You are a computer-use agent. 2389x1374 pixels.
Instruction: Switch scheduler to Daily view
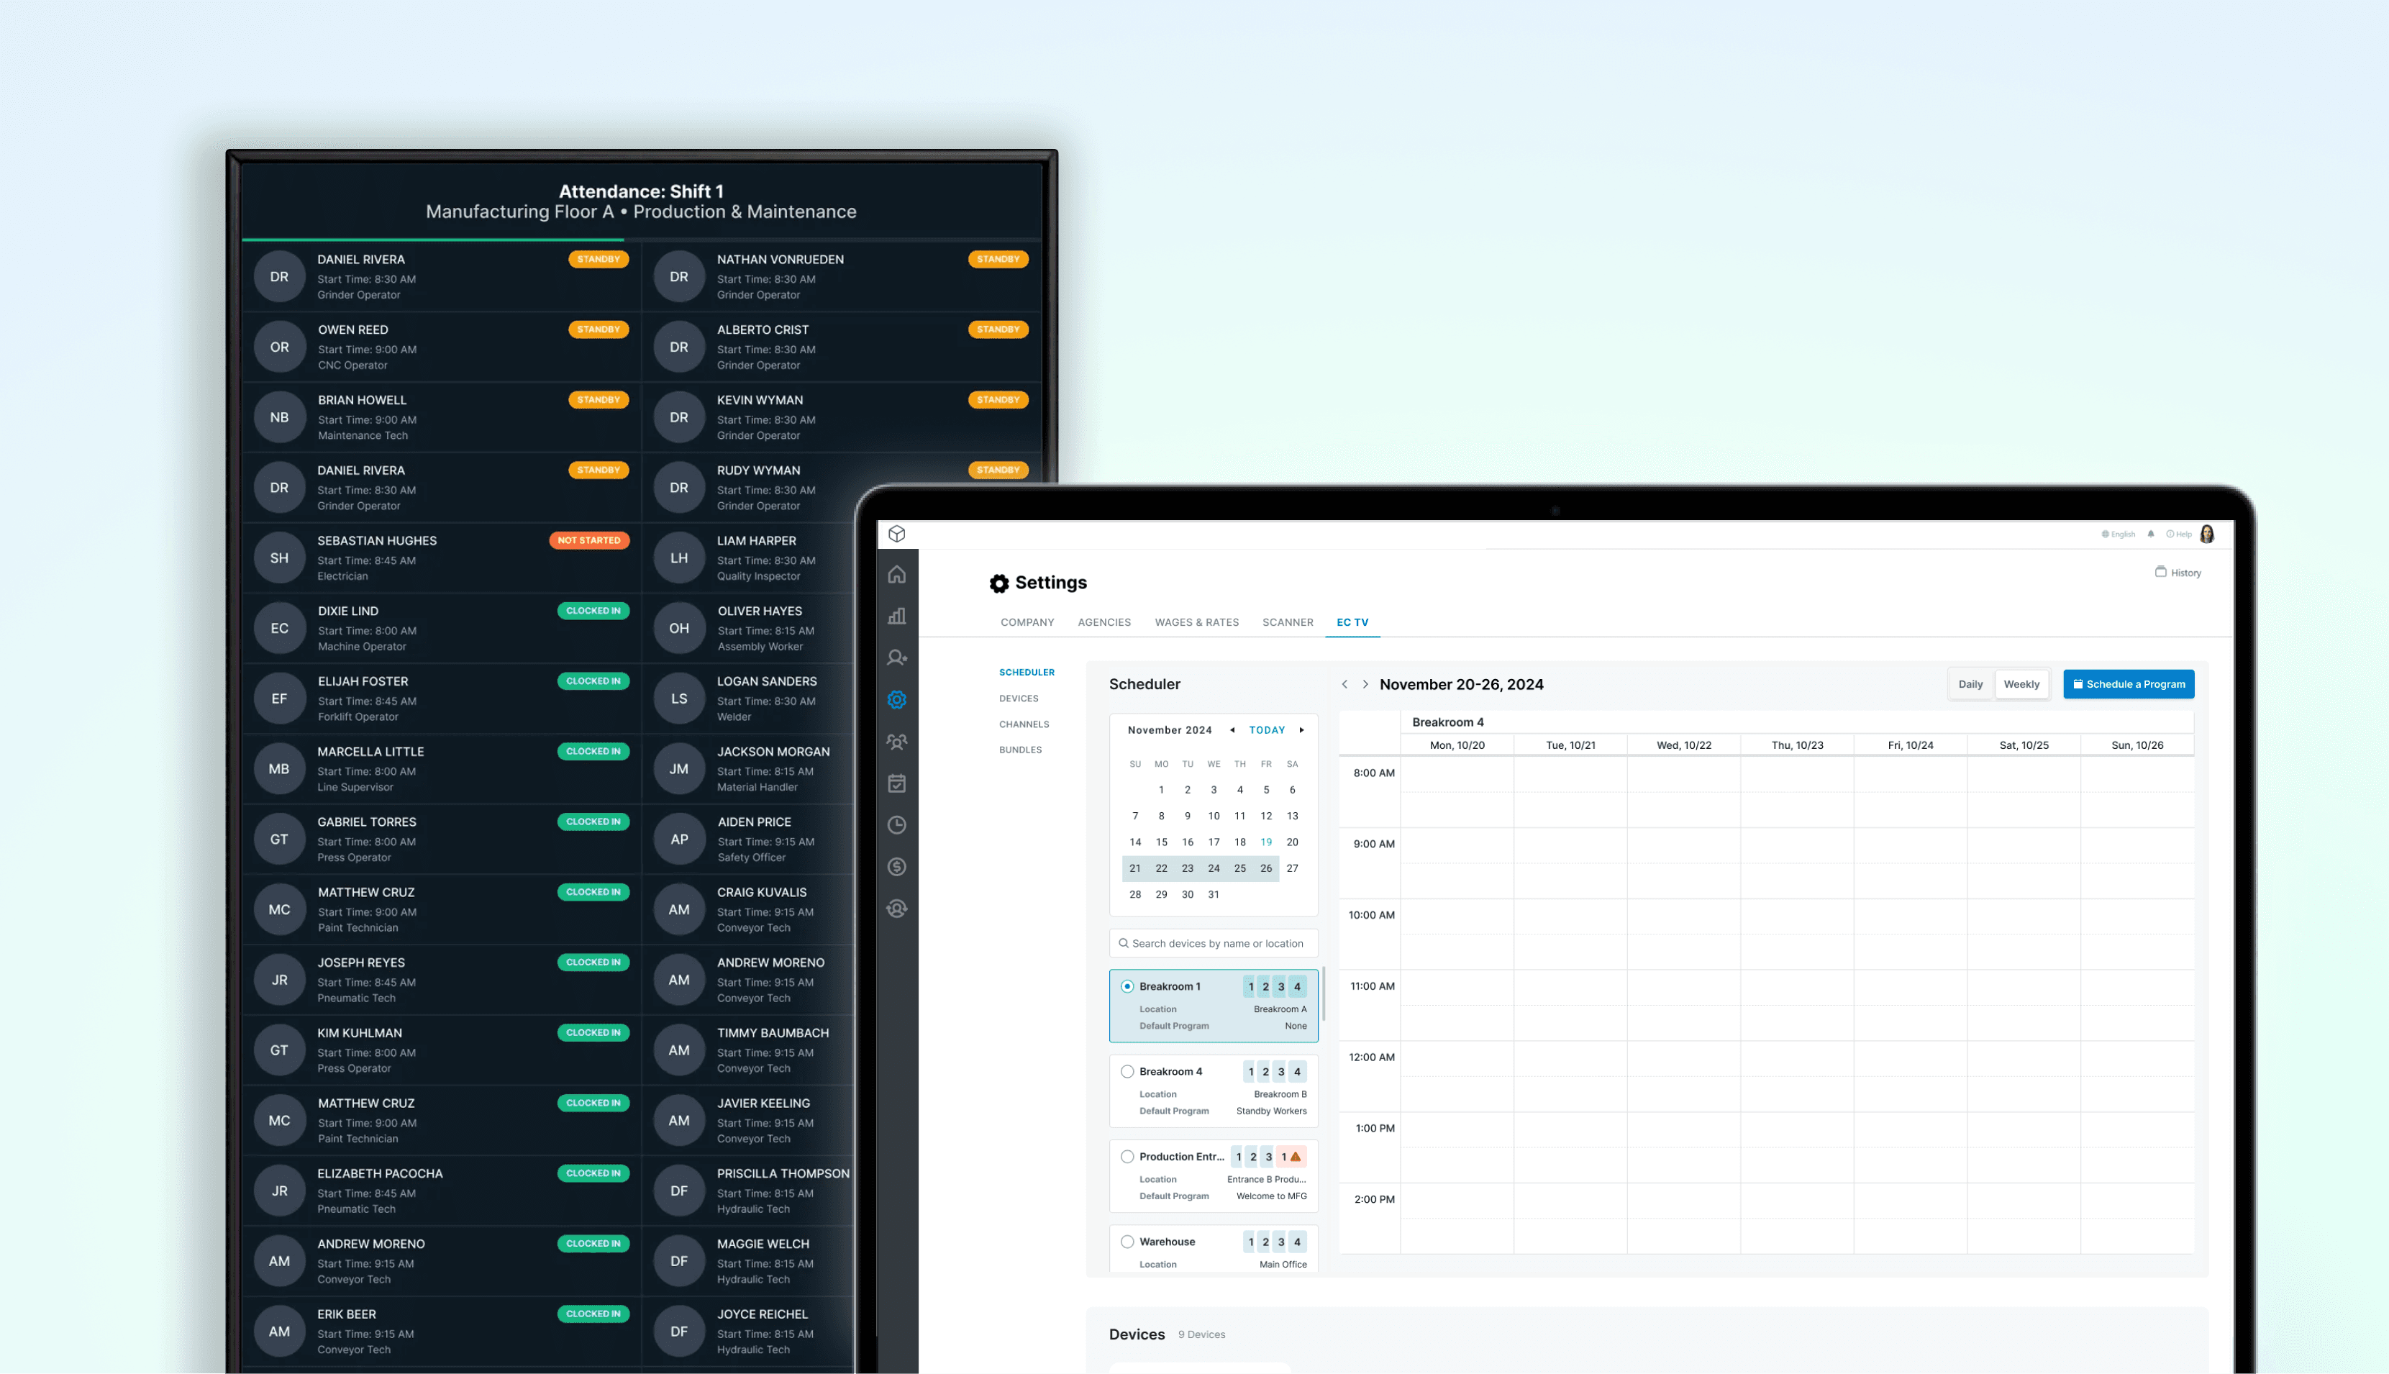[1970, 684]
